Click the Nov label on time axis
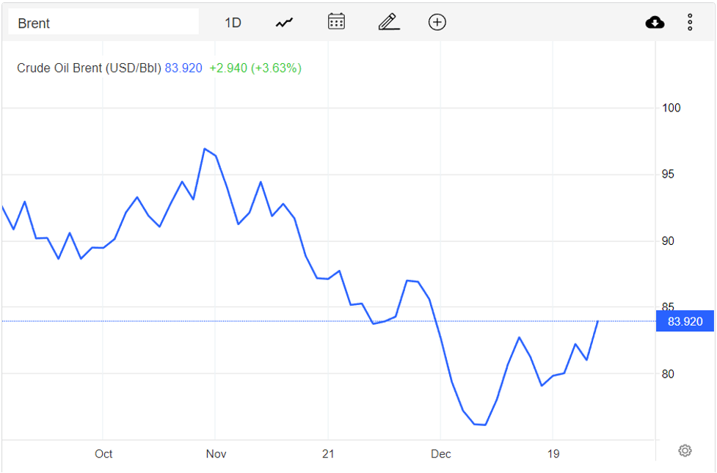The width and height of the screenshot is (717, 473). pos(216,454)
